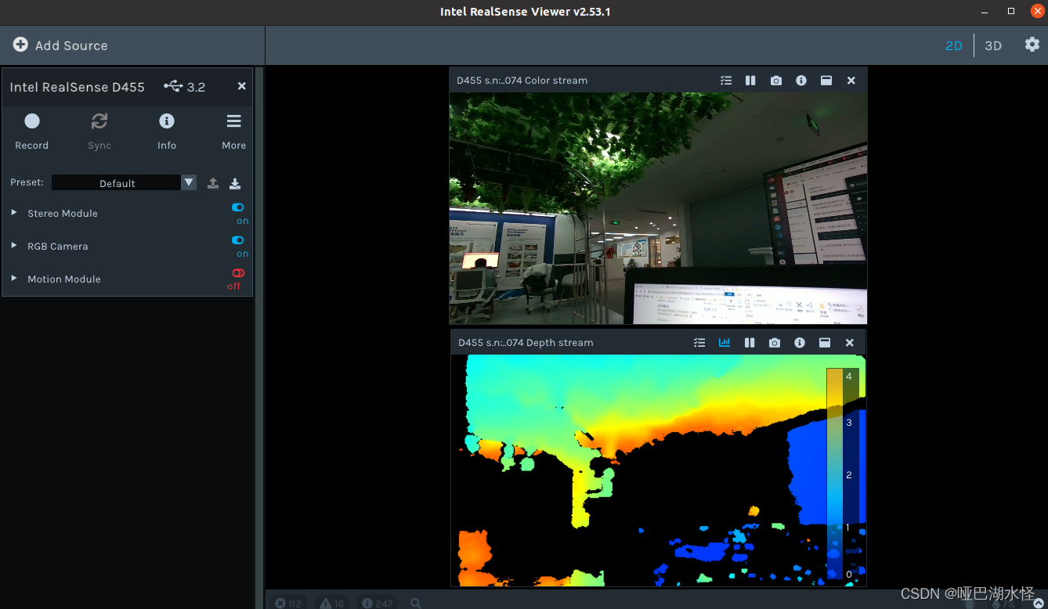Click the Add Source button
This screenshot has height=609, width=1048.
60,45
